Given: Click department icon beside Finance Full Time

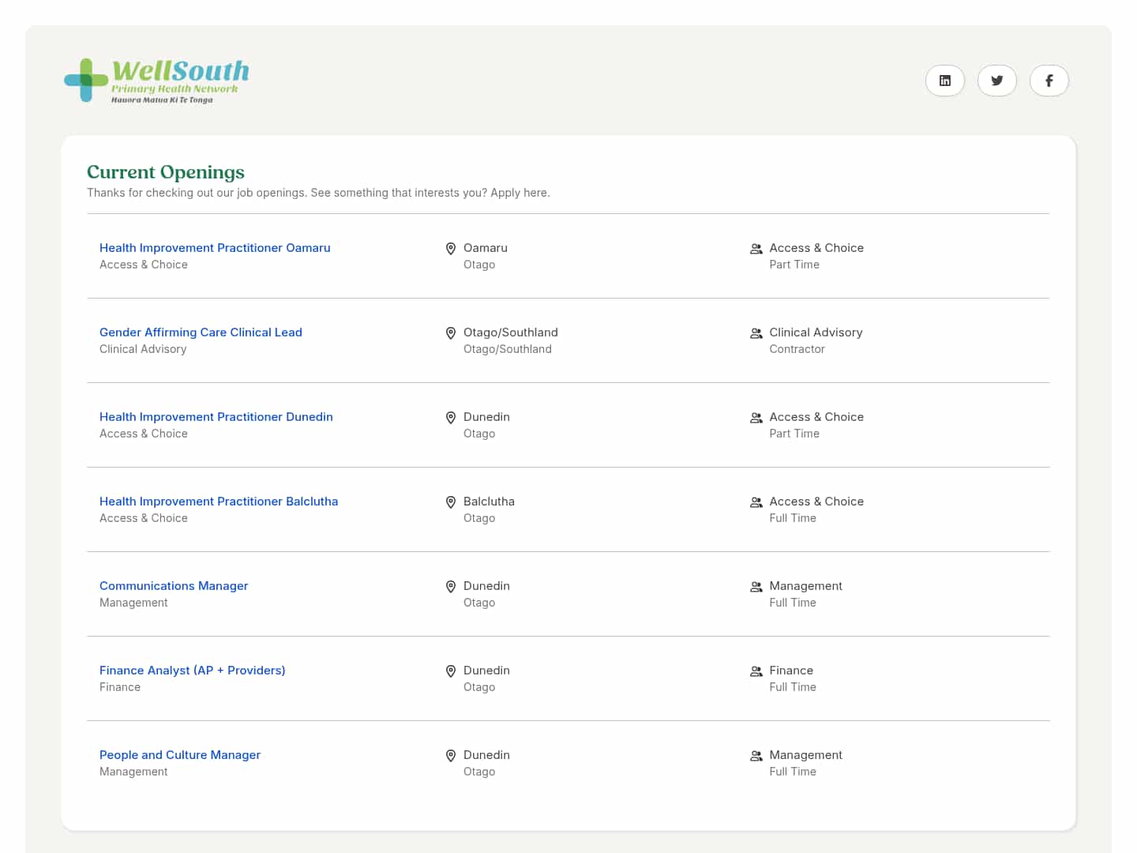Looking at the screenshot, I should point(756,671).
